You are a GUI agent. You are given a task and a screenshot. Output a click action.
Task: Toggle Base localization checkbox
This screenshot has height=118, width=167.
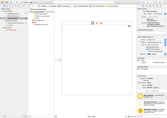pos(138,60)
